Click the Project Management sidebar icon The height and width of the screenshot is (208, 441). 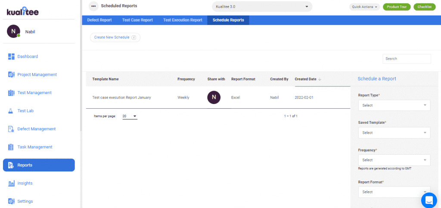click(x=12, y=75)
